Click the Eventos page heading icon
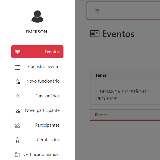Screen dimensions: 160x160 (x=95, y=34)
